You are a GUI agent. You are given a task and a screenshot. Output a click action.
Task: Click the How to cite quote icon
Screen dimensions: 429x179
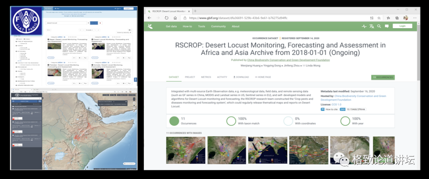pyautogui.click(x=323, y=109)
